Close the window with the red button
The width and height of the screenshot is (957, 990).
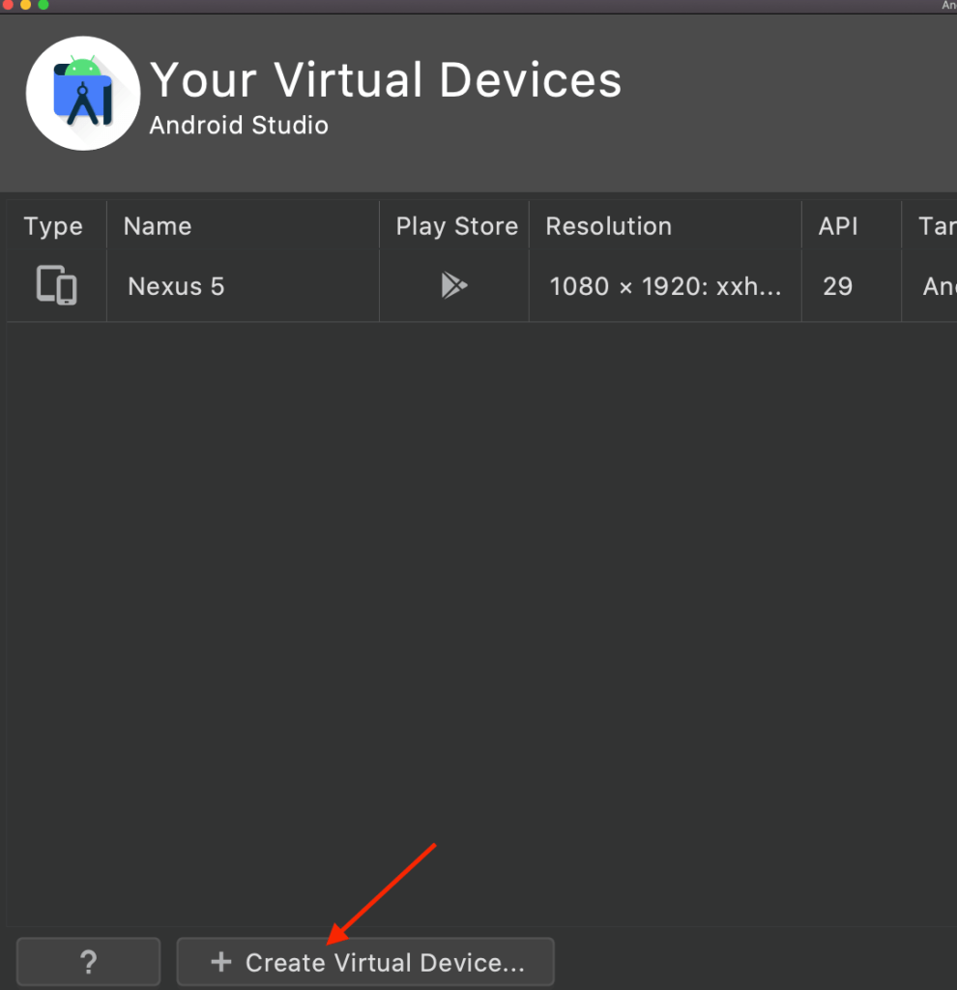tap(8, 4)
